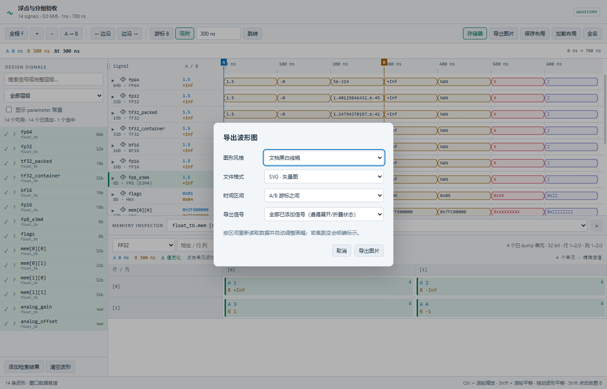The height and width of the screenshot is (389, 607).
Task: Open the FP32 format dropdown in memory inspector
Action: coord(144,245)
